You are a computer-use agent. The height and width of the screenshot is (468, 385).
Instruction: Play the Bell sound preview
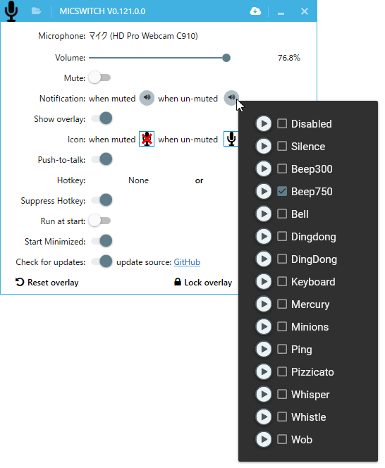(264, 214)
